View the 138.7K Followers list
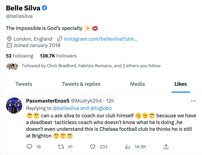 [x=58, y=56]
